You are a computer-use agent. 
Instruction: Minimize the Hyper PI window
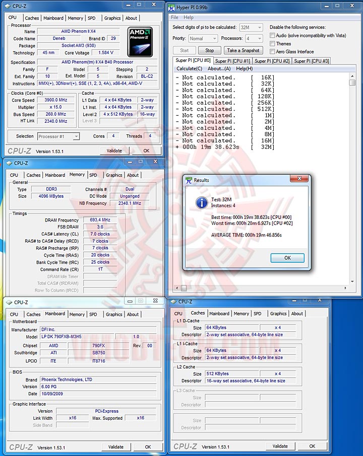pos(327,6)
